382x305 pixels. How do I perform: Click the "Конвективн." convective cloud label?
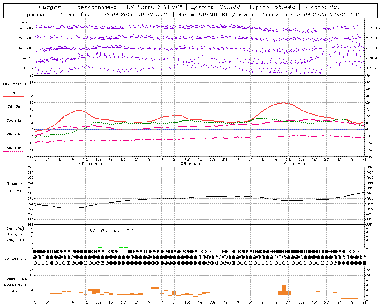pyautogui.click(x=16, y=278)
